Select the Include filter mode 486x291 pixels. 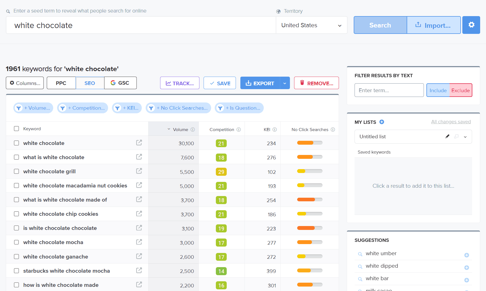438,90
